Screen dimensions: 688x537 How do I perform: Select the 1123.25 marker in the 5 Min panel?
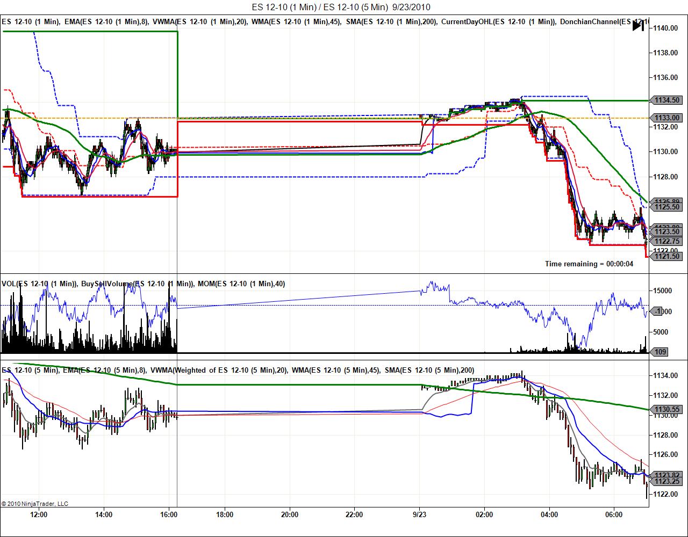coord(667,482)
